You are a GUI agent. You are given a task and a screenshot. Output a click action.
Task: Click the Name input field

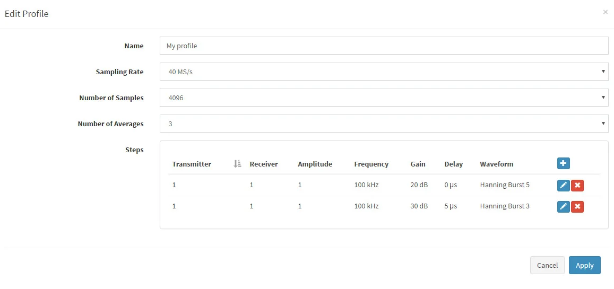click(384, 46)
